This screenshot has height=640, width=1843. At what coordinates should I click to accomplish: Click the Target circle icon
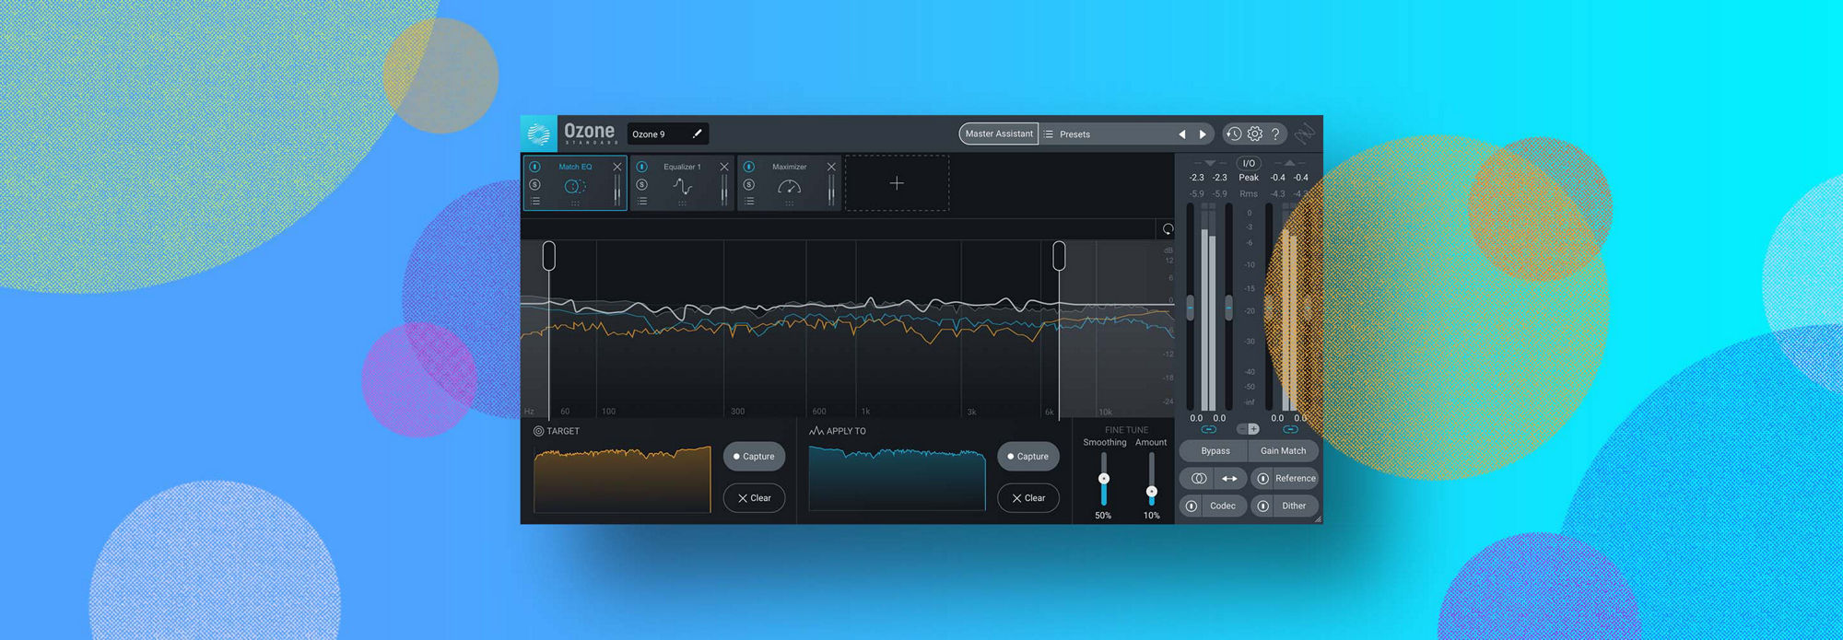pyautogui.click(x=538, y=431)
